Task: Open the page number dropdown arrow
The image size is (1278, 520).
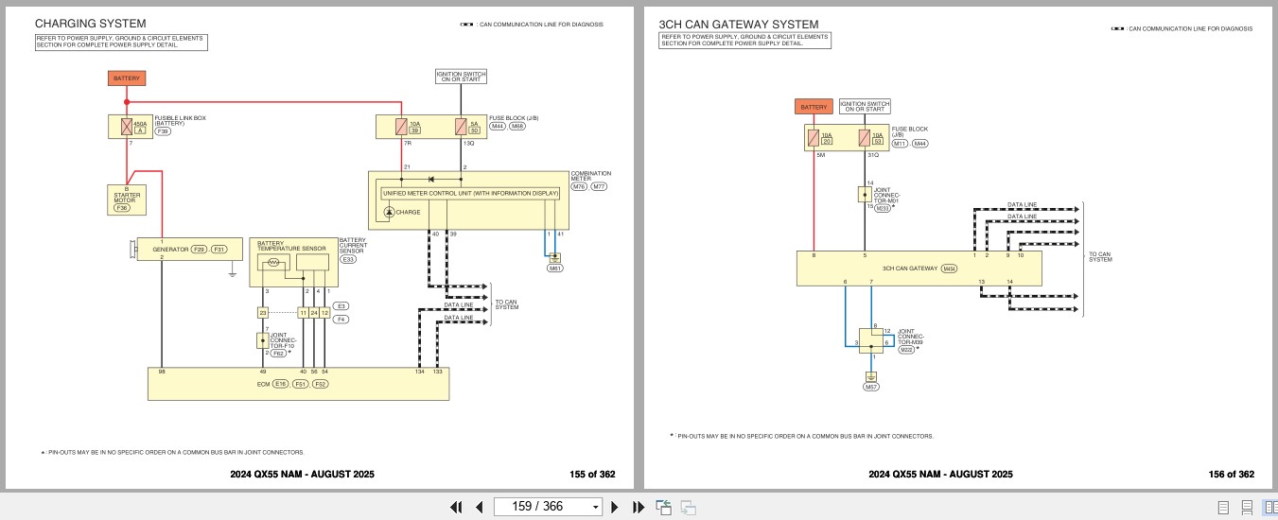Action: pyautogui.click(x=595, y=508)
